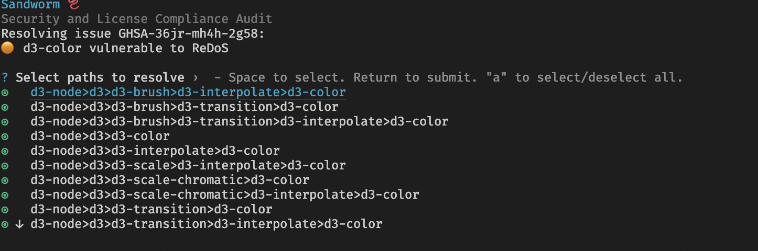Click the orange severity circle icon
The width and height of the screenshot is (758, 251).
coord(7,49)
